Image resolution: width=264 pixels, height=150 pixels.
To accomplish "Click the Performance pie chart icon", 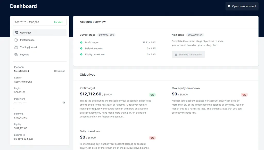I will [x=16, y=40].
